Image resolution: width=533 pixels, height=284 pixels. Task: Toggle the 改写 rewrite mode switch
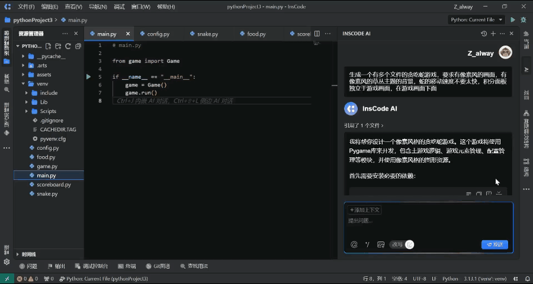pos(409,244)
